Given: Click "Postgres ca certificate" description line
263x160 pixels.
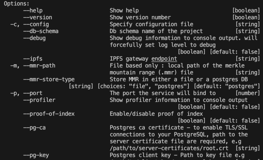Looking at the screenshot, I should (179, 128).
